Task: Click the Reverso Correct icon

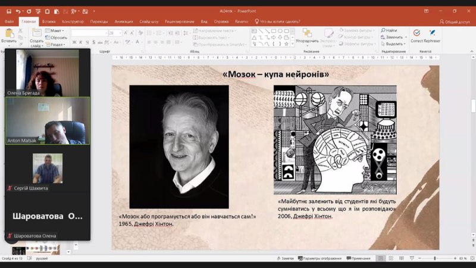Action: click(x=416, y=33)
